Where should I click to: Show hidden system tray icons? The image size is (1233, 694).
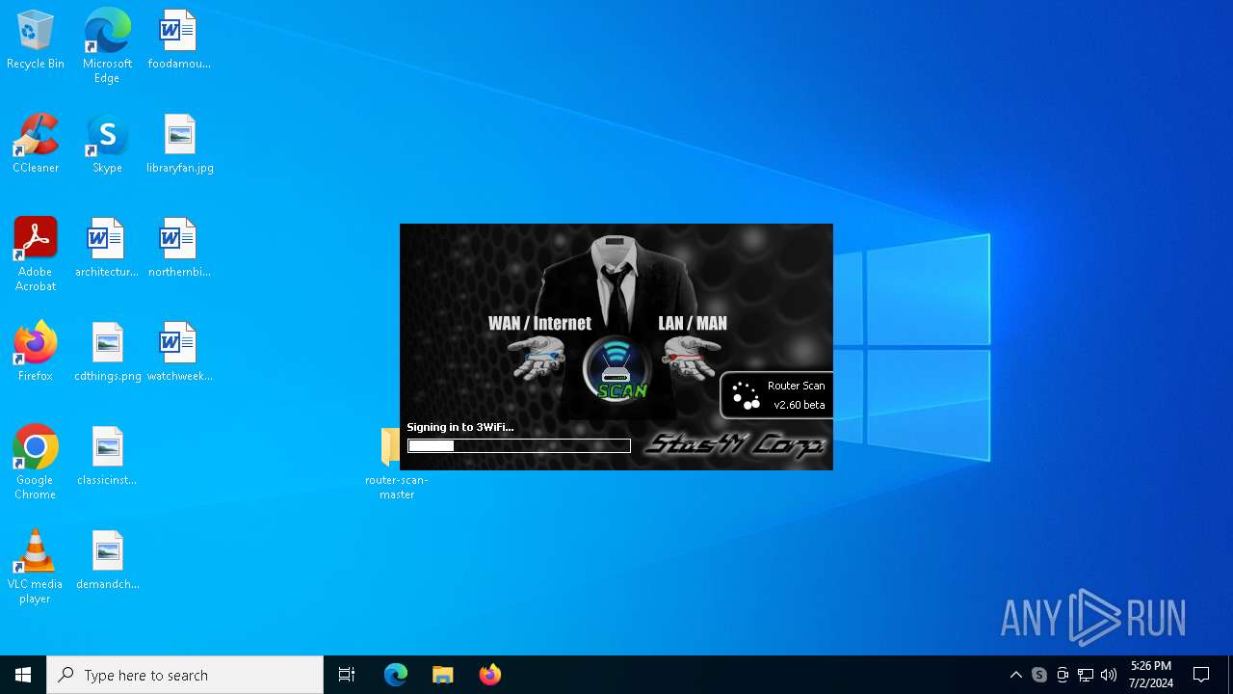click(x=1016, y=675)
